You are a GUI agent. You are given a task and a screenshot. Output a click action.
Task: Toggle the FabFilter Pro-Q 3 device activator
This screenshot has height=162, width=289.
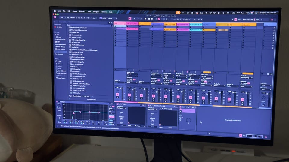point(148,106)
